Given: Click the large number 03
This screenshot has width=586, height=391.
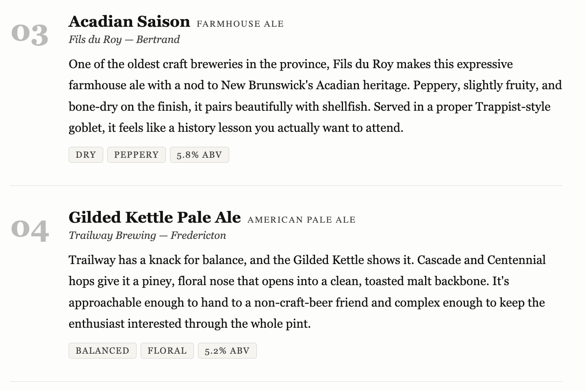Looking at the screenshot, I should click(29, 34).
